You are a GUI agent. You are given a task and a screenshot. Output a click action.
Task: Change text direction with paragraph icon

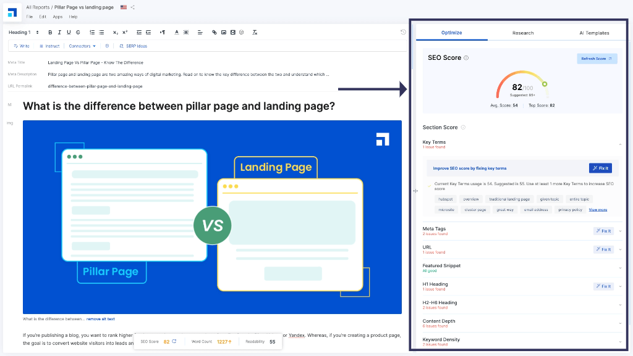163,33
